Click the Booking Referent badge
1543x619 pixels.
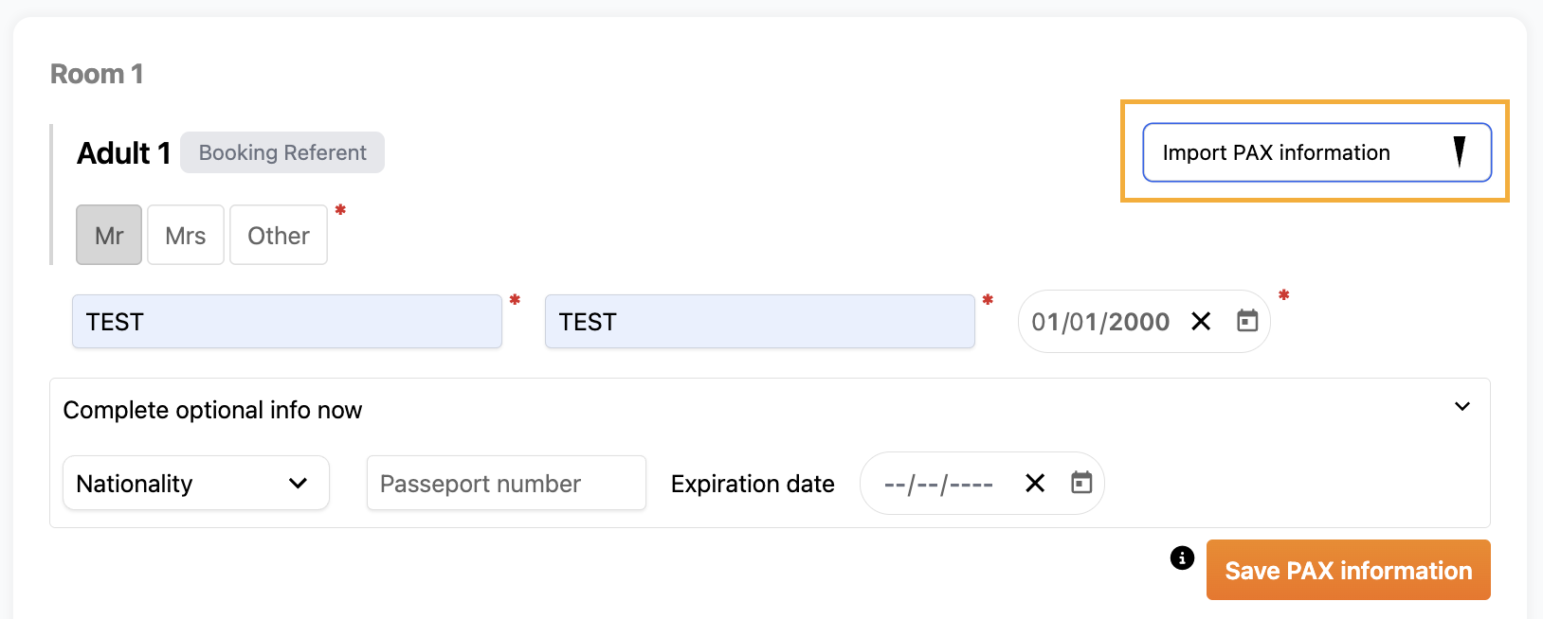[282, 152]
